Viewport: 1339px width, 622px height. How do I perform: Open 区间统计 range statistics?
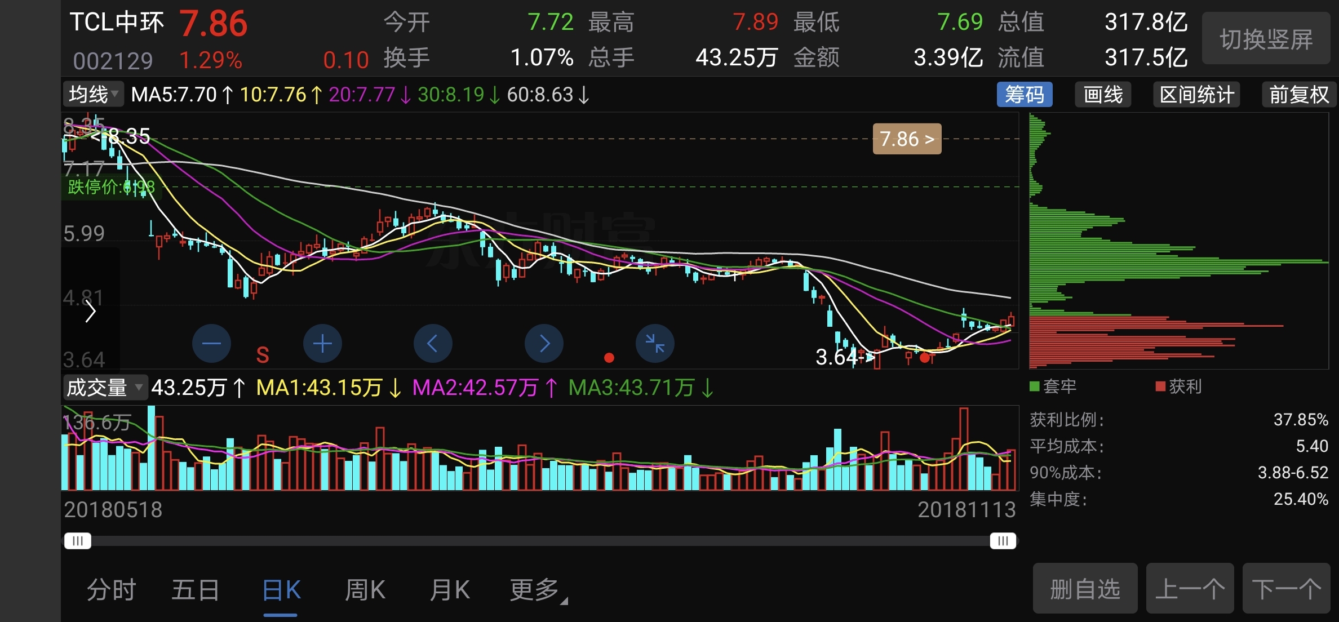click(1196, 95)
